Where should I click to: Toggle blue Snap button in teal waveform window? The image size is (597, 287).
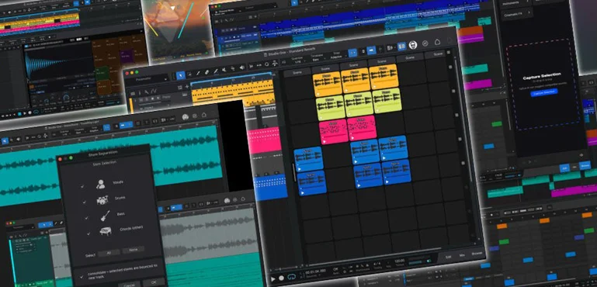click(x=107, y=127)
